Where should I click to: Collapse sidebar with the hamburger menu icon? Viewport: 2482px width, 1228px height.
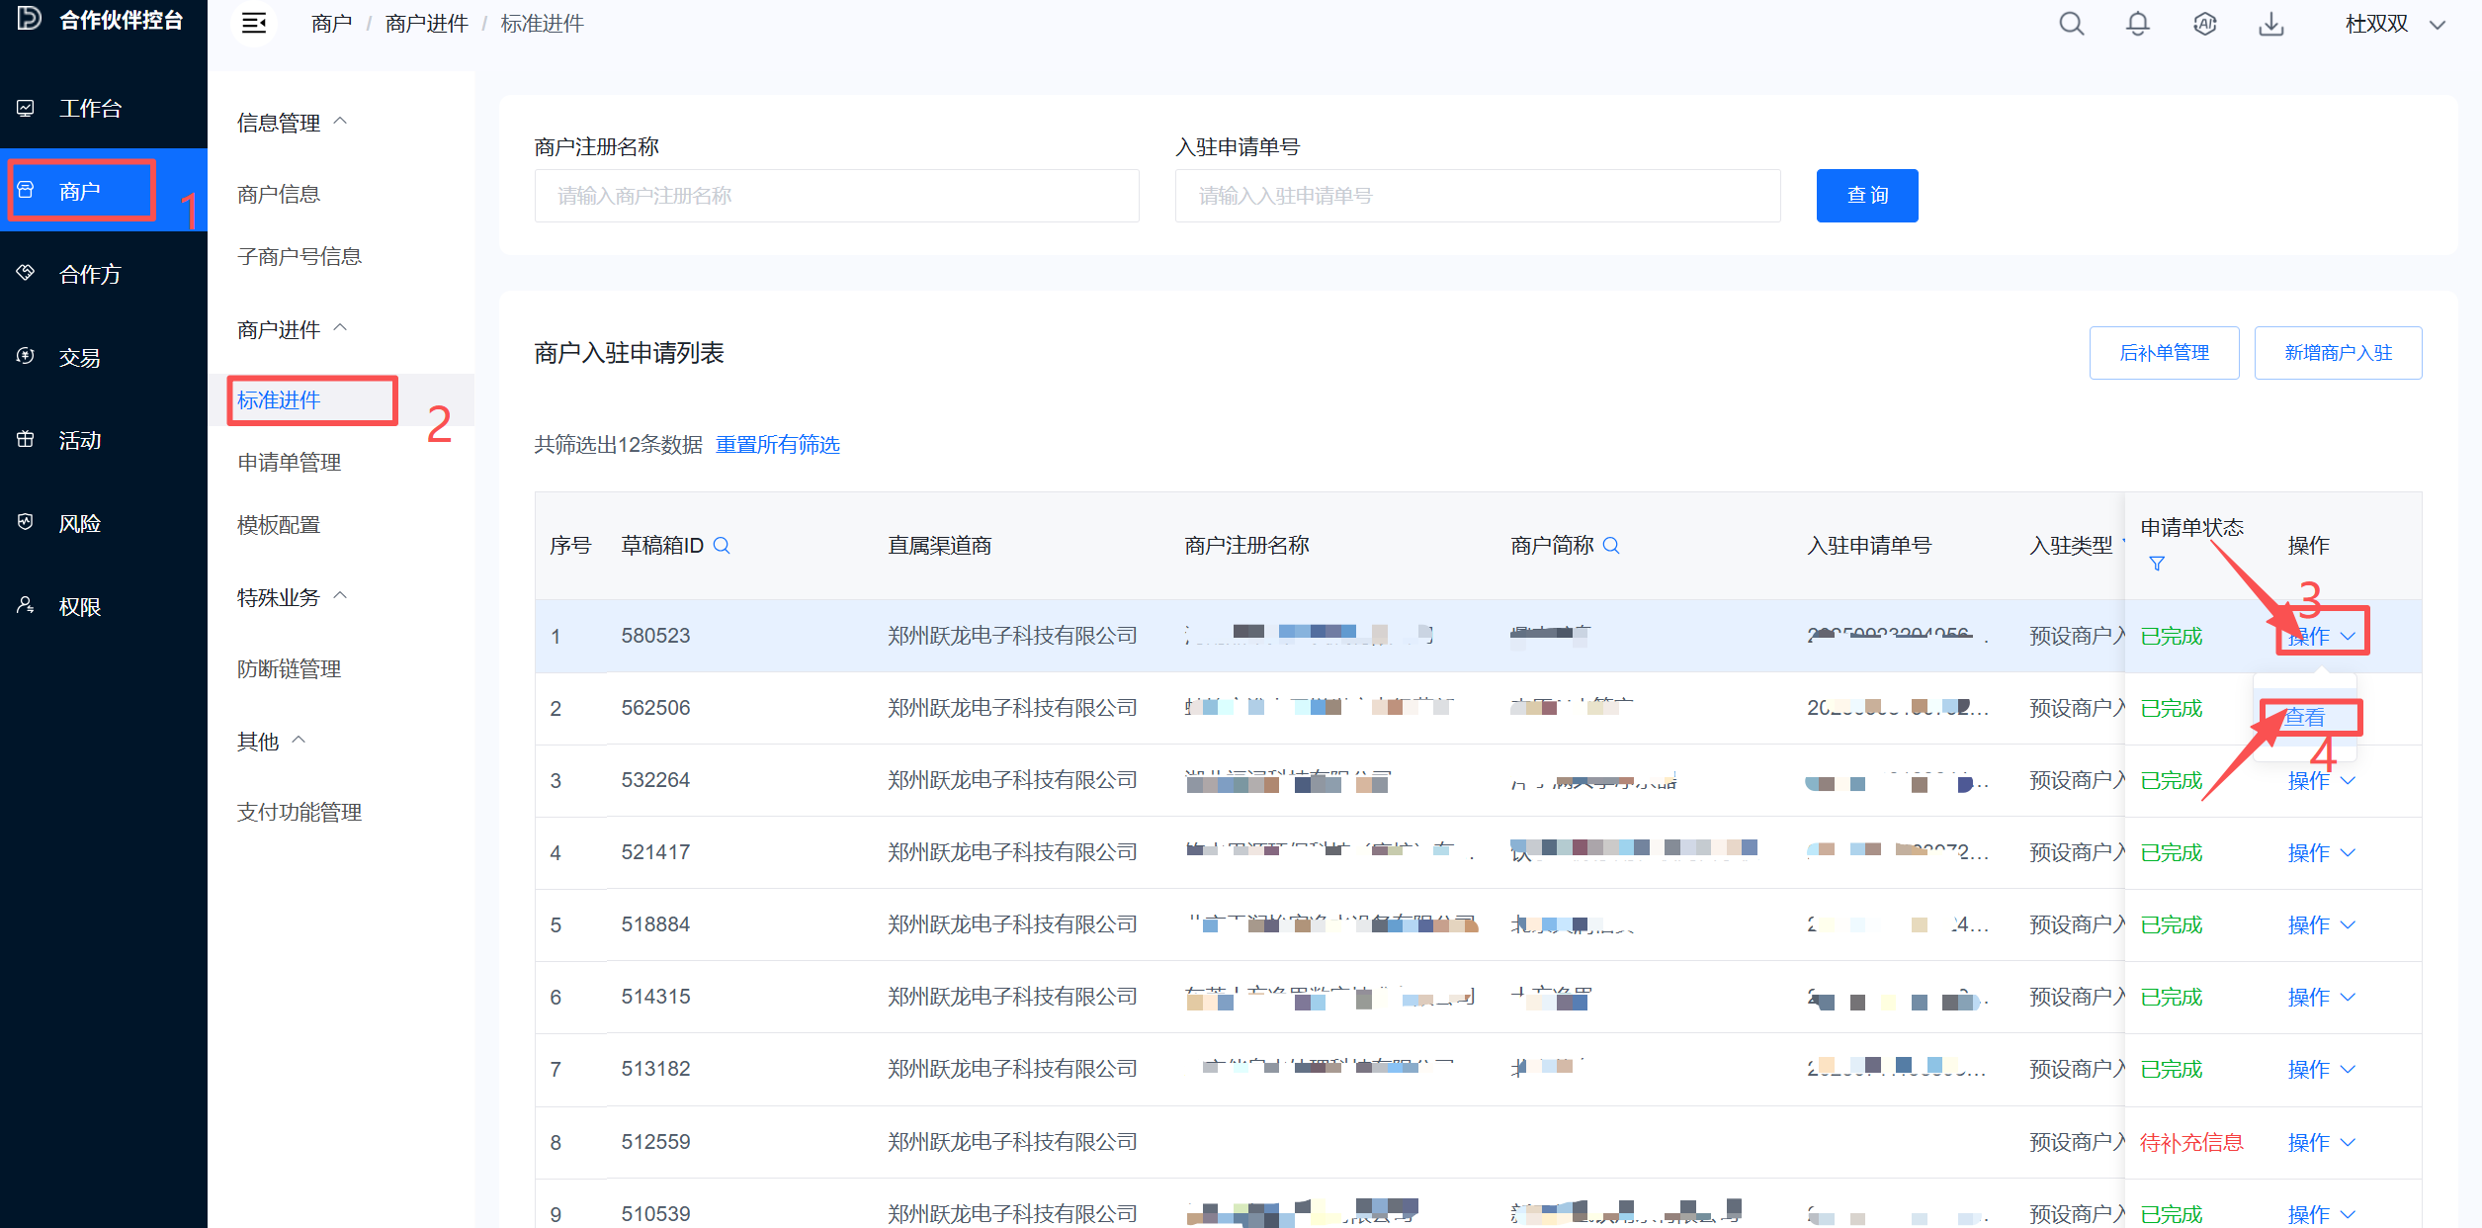[x=254, y=23]
